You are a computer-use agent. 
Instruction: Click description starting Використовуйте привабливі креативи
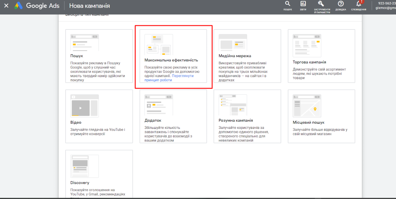tap(243, 72)
